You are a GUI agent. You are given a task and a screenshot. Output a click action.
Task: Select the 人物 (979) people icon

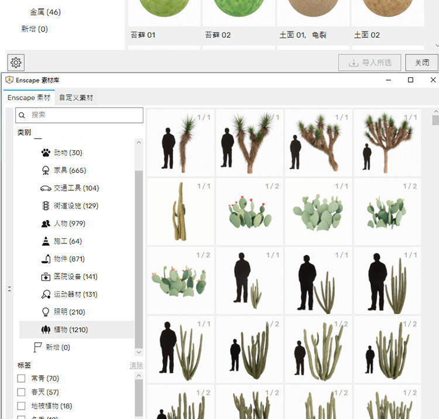click(46, 224)
